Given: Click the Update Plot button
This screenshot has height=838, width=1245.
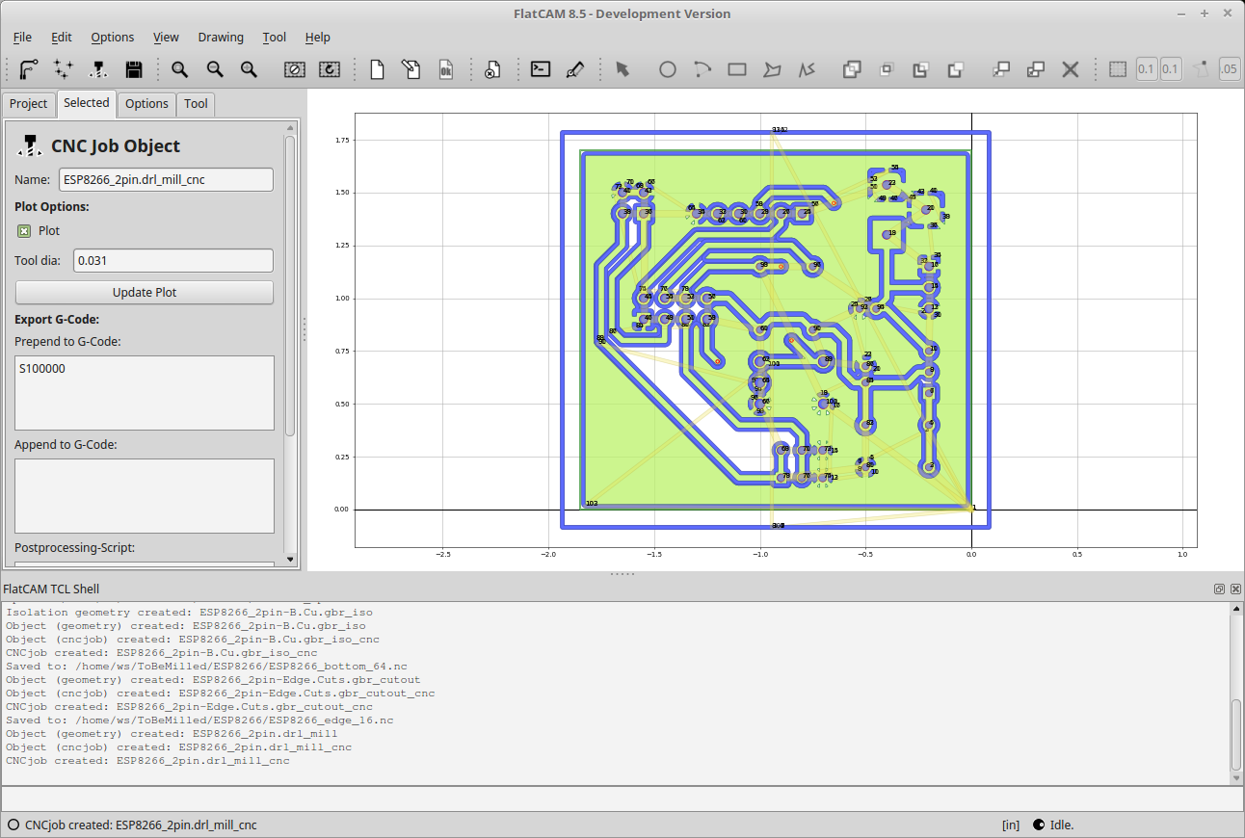Looking at the screenshot, I should [x=145, y=293].
